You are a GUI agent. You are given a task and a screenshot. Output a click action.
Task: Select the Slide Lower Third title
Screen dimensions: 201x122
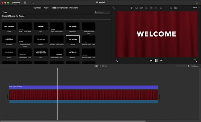point(25,26)
